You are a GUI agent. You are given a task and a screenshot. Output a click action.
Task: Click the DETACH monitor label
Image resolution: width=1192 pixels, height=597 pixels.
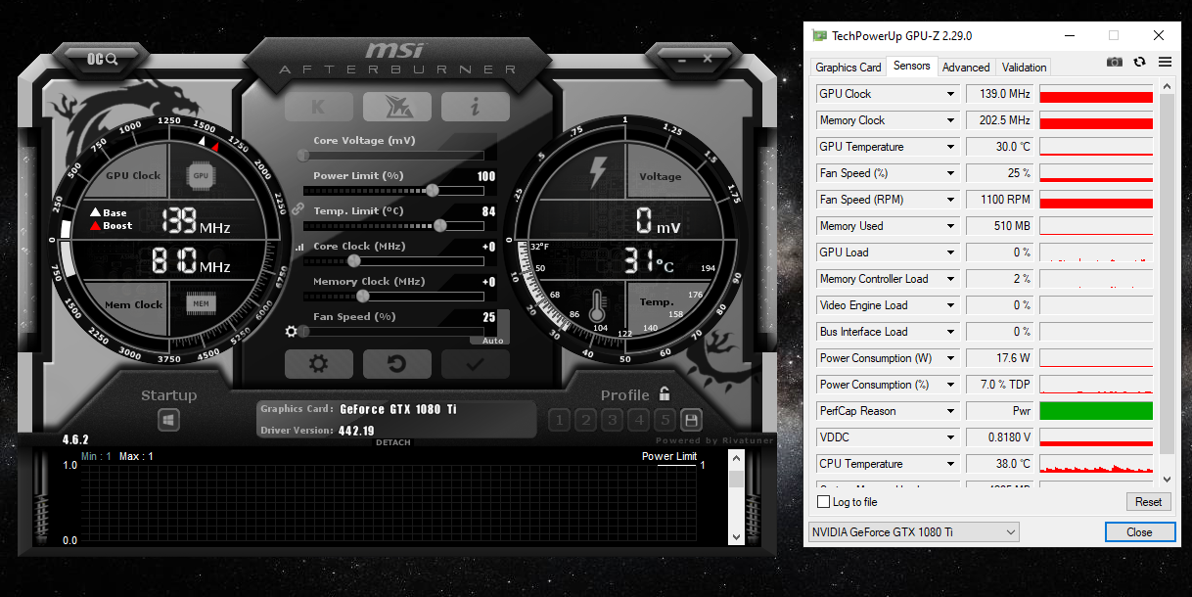pos(393,442)
